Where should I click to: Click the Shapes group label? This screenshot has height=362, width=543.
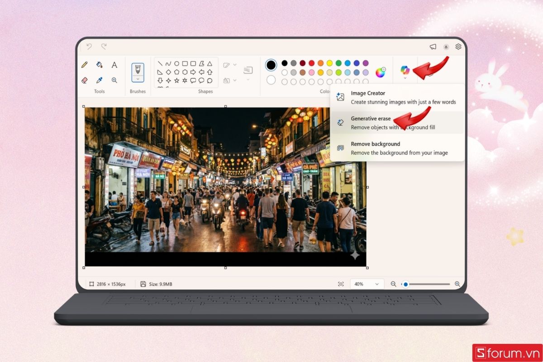pos(205,91)
